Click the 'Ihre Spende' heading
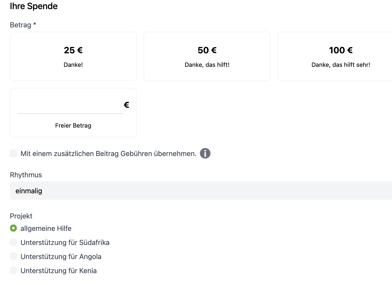392x285 pixels. [34, 6]
